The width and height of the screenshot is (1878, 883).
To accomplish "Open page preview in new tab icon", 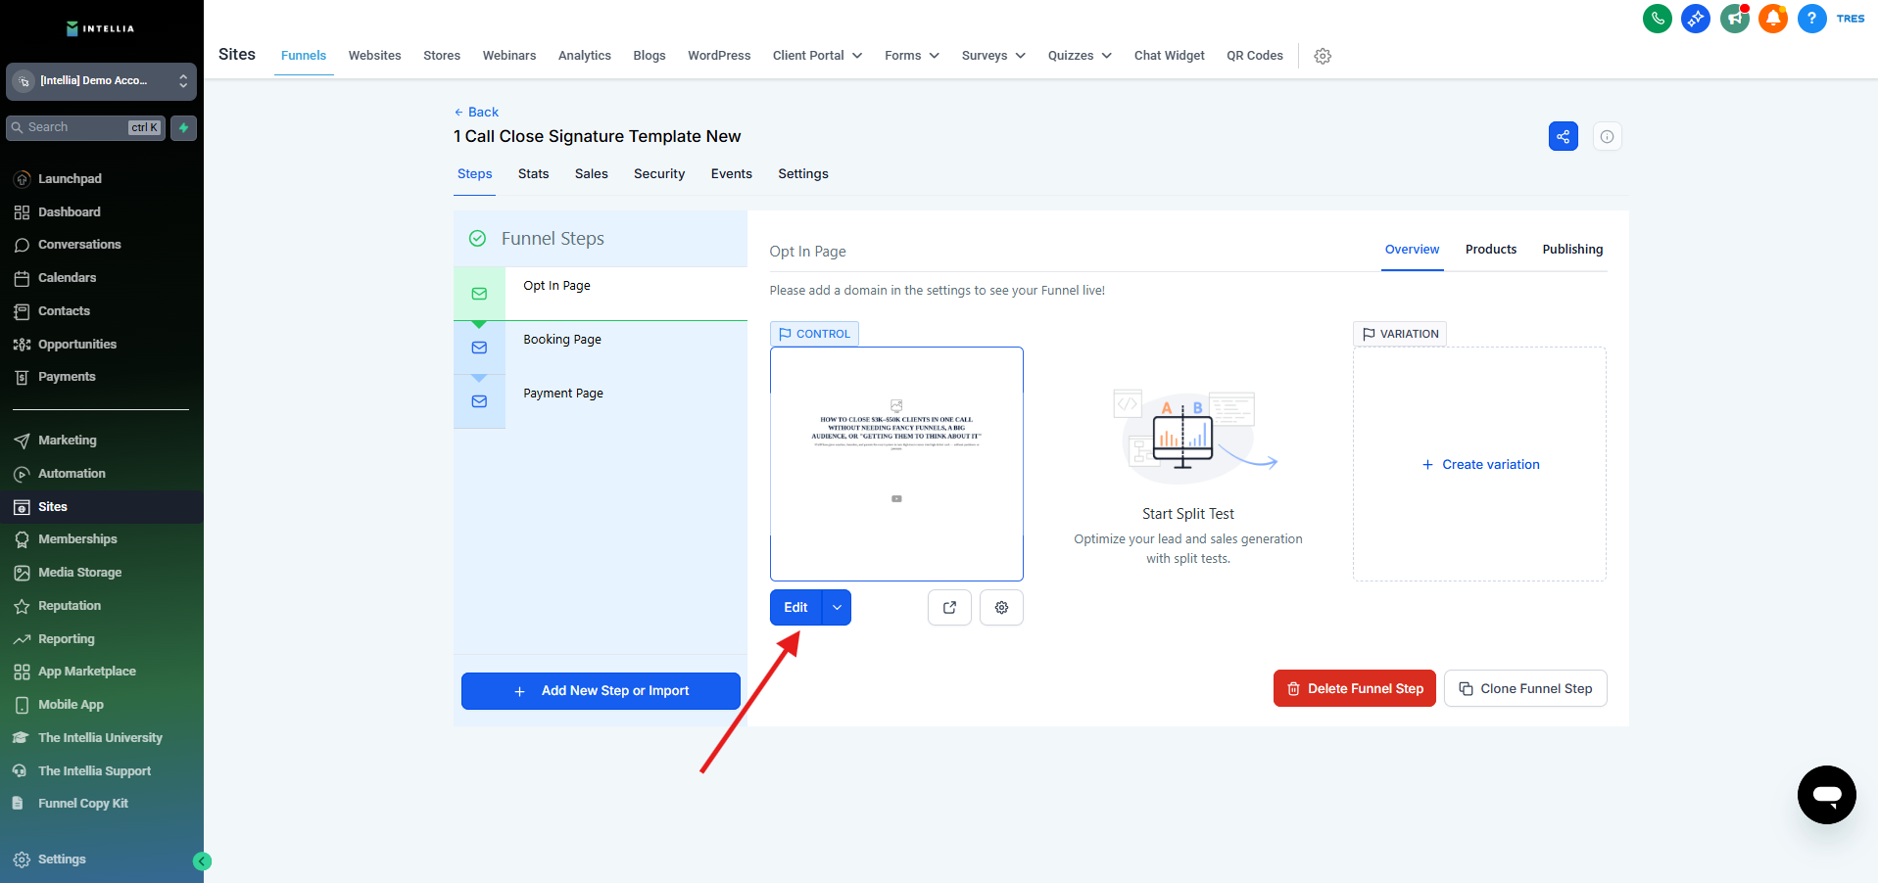I will click(949, 607).
